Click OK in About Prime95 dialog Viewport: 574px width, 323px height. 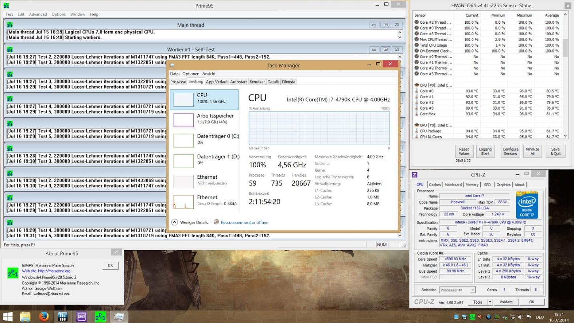[x=110, y=266]
